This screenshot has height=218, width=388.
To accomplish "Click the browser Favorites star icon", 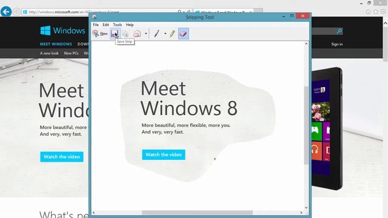I will point(376,12).
